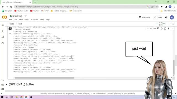Screen dimensions: 177x99
Task: Open the Comment panel
Action: 145,17
